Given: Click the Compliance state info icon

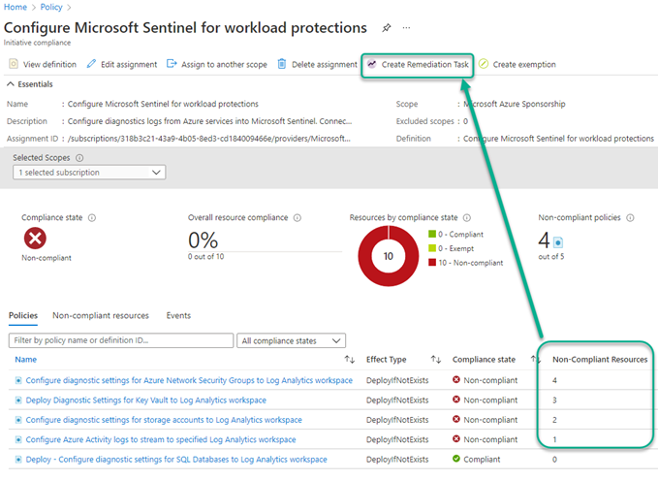Looking at the screenshot, I should (x=91, y=218).
